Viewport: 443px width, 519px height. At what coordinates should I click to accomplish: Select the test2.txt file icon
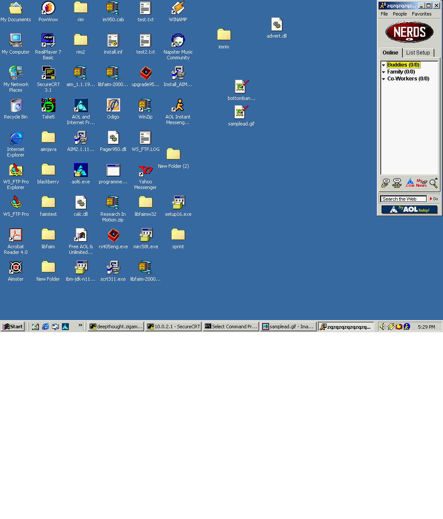[x=145, y=44]
